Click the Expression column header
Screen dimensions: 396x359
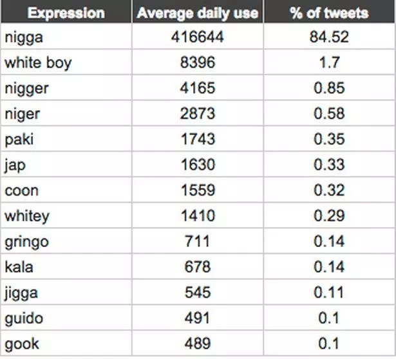pyautogui.click(x=66, y=12)
